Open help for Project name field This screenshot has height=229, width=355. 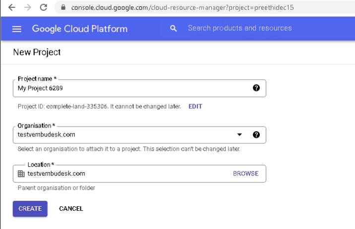click(x=256, y=88)
